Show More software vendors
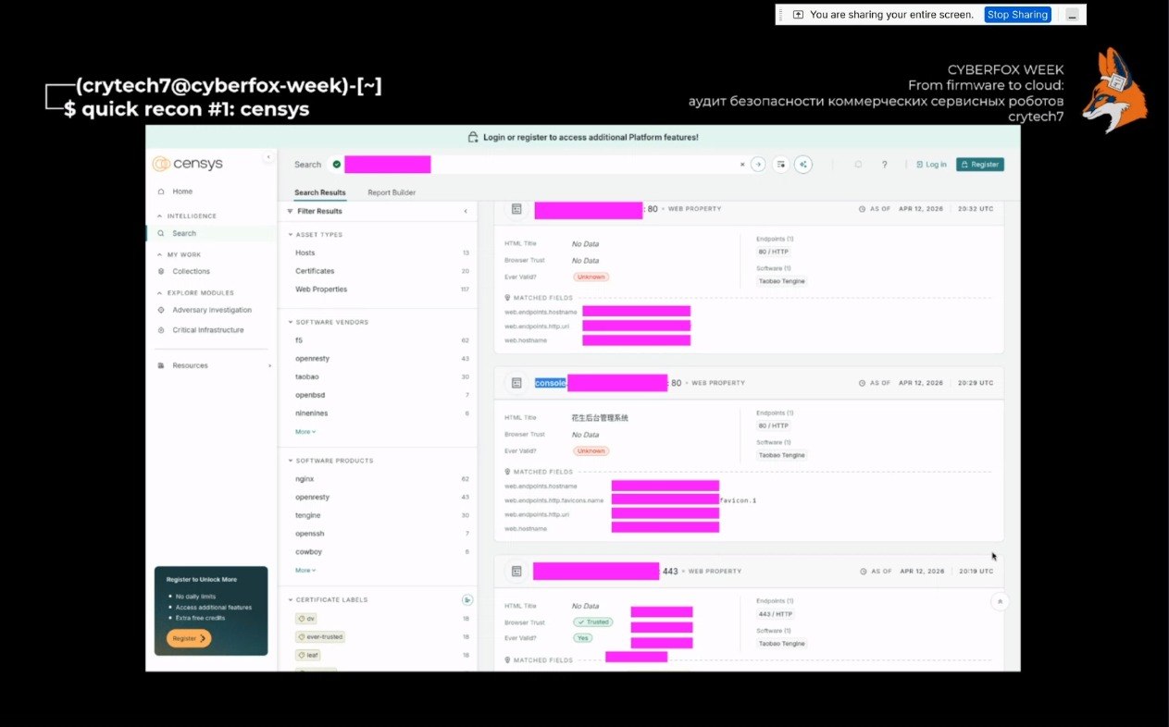 point(305,432)
